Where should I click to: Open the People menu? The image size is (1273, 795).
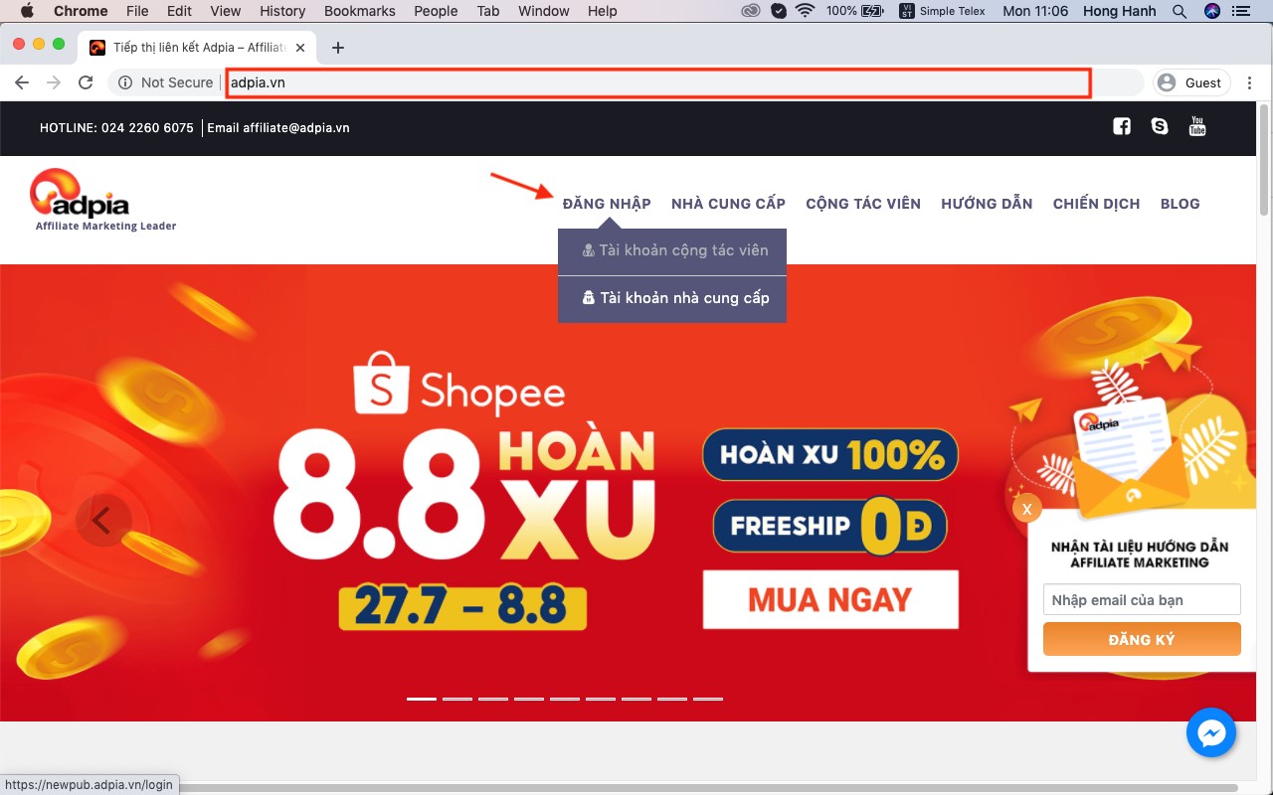436,11
